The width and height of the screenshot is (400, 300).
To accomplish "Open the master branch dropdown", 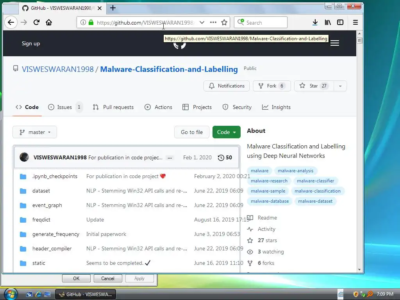I will click(35, 132).
